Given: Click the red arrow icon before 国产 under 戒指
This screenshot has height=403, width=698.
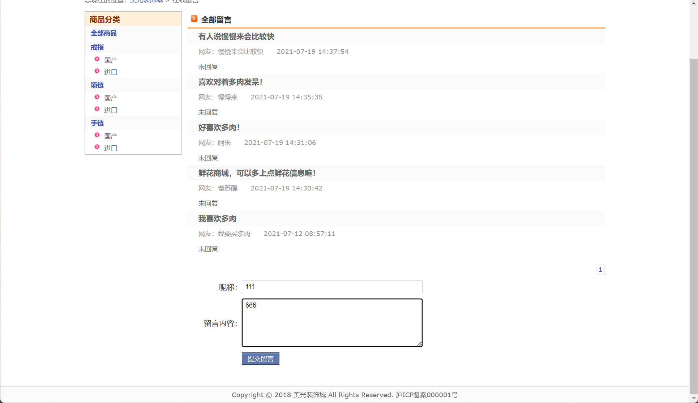Looking at the screenshot, I should [x=97, y=59].
